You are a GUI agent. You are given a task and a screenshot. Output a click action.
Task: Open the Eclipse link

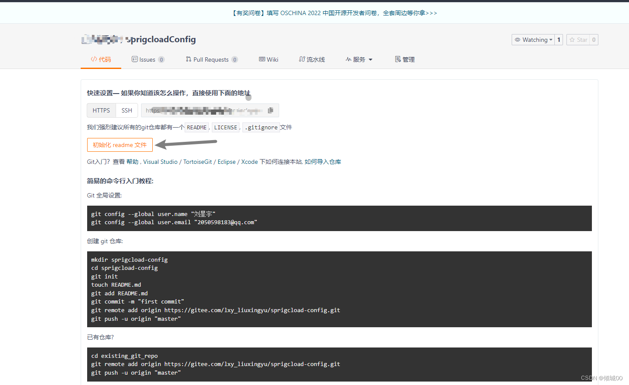(226, 162)
